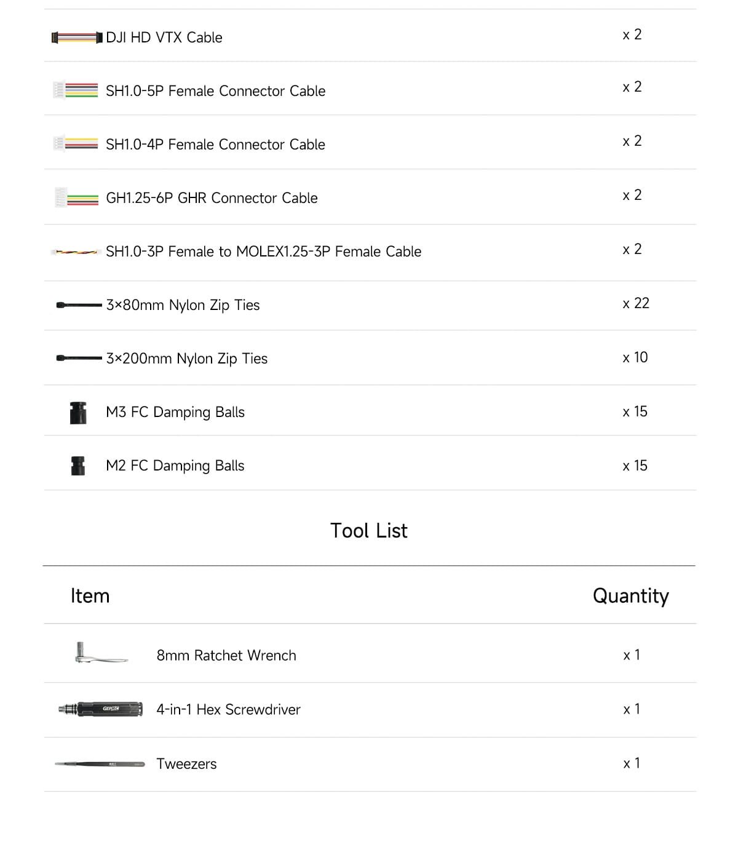Click the M3 FC Damping Ball image
Image resolution: width=738 pixels, height=842 pixels.
[x=78, y=413]
